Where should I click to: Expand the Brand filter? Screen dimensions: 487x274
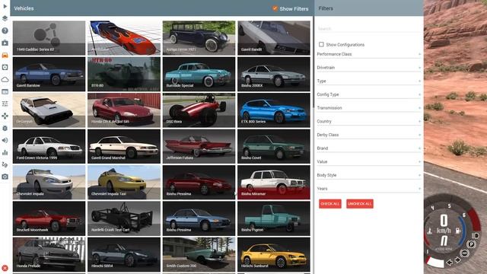click(368, 148)
